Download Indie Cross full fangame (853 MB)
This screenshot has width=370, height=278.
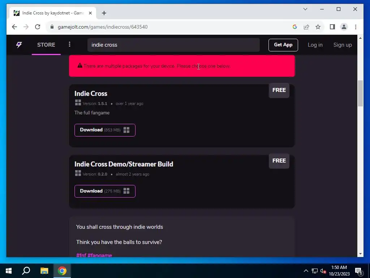tap(105, 130)
